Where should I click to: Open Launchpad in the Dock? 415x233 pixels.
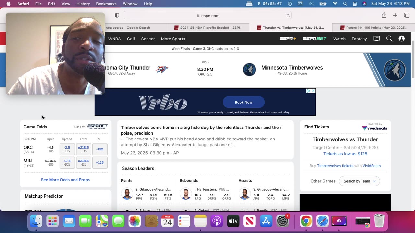click(53, 221)
